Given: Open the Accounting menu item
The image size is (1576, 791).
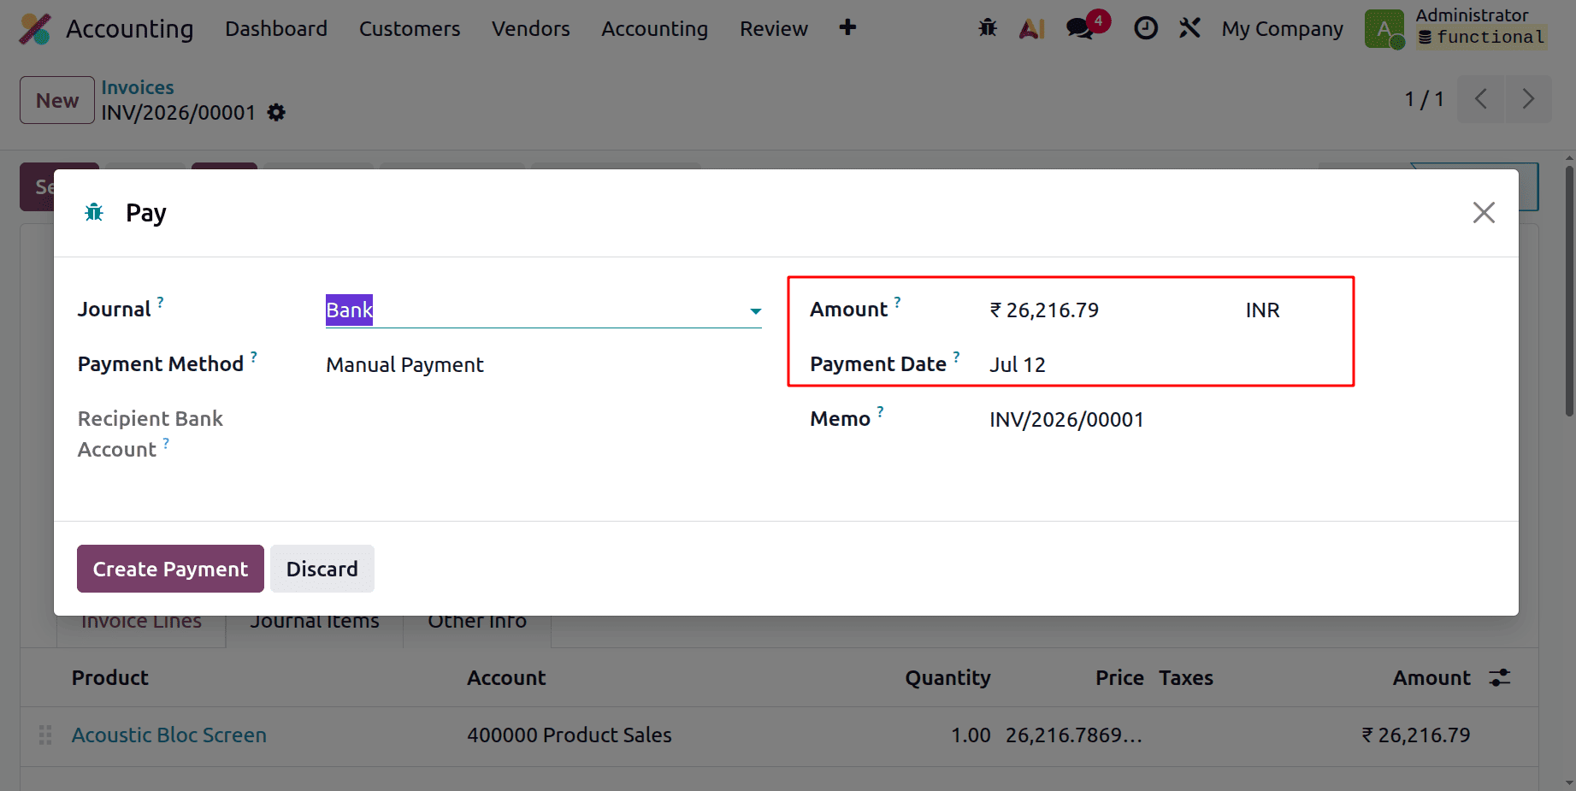Looking at the screenshot, I should click(x=655, y=29).
